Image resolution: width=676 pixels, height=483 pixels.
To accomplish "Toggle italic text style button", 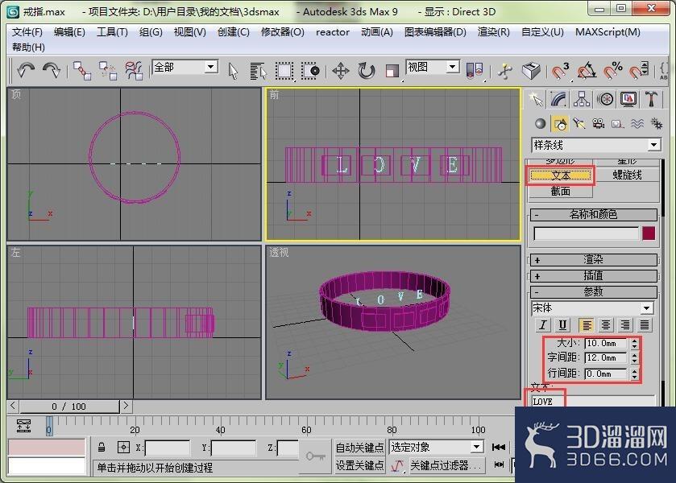I will point(543,325).
